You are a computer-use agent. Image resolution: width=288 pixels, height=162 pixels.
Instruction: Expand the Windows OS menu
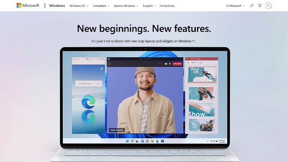tap(79, 6)
